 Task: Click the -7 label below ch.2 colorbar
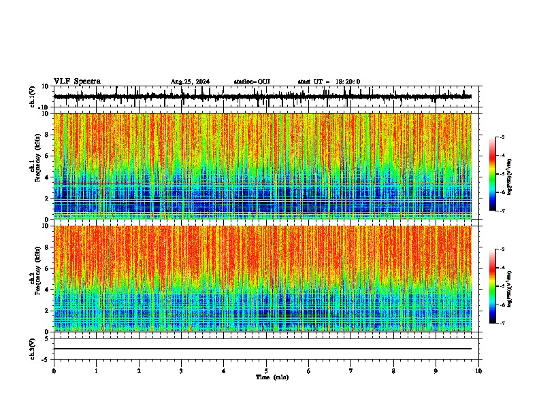click(x=502, y=324)
